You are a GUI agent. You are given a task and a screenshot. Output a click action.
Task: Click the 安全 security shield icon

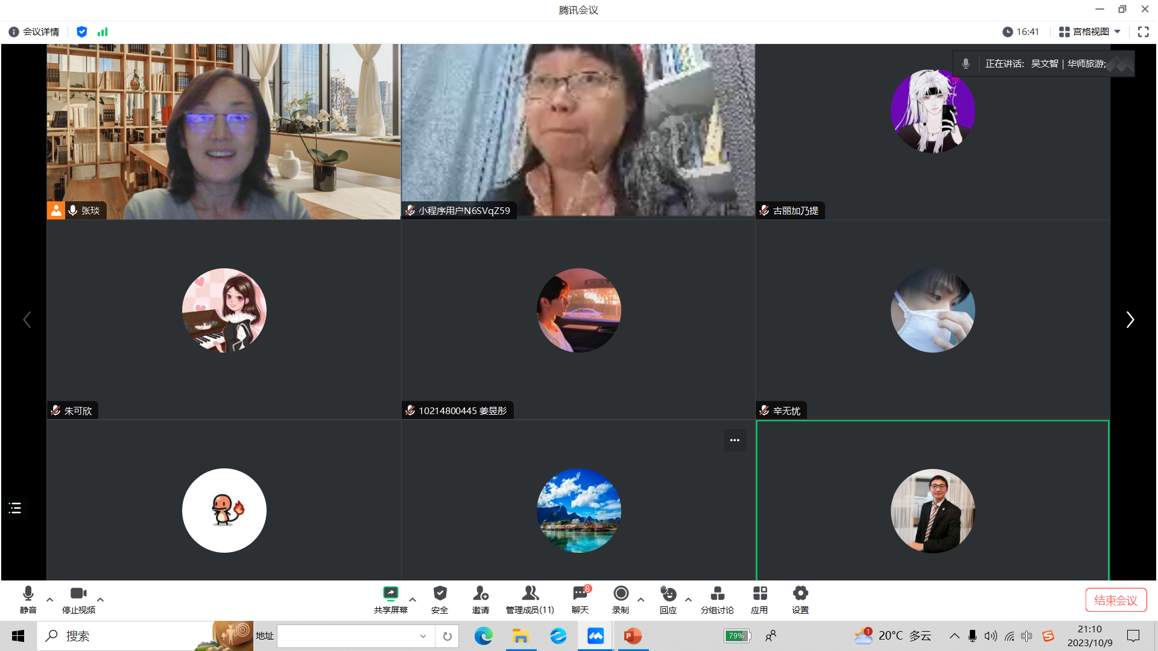(440, 594)
